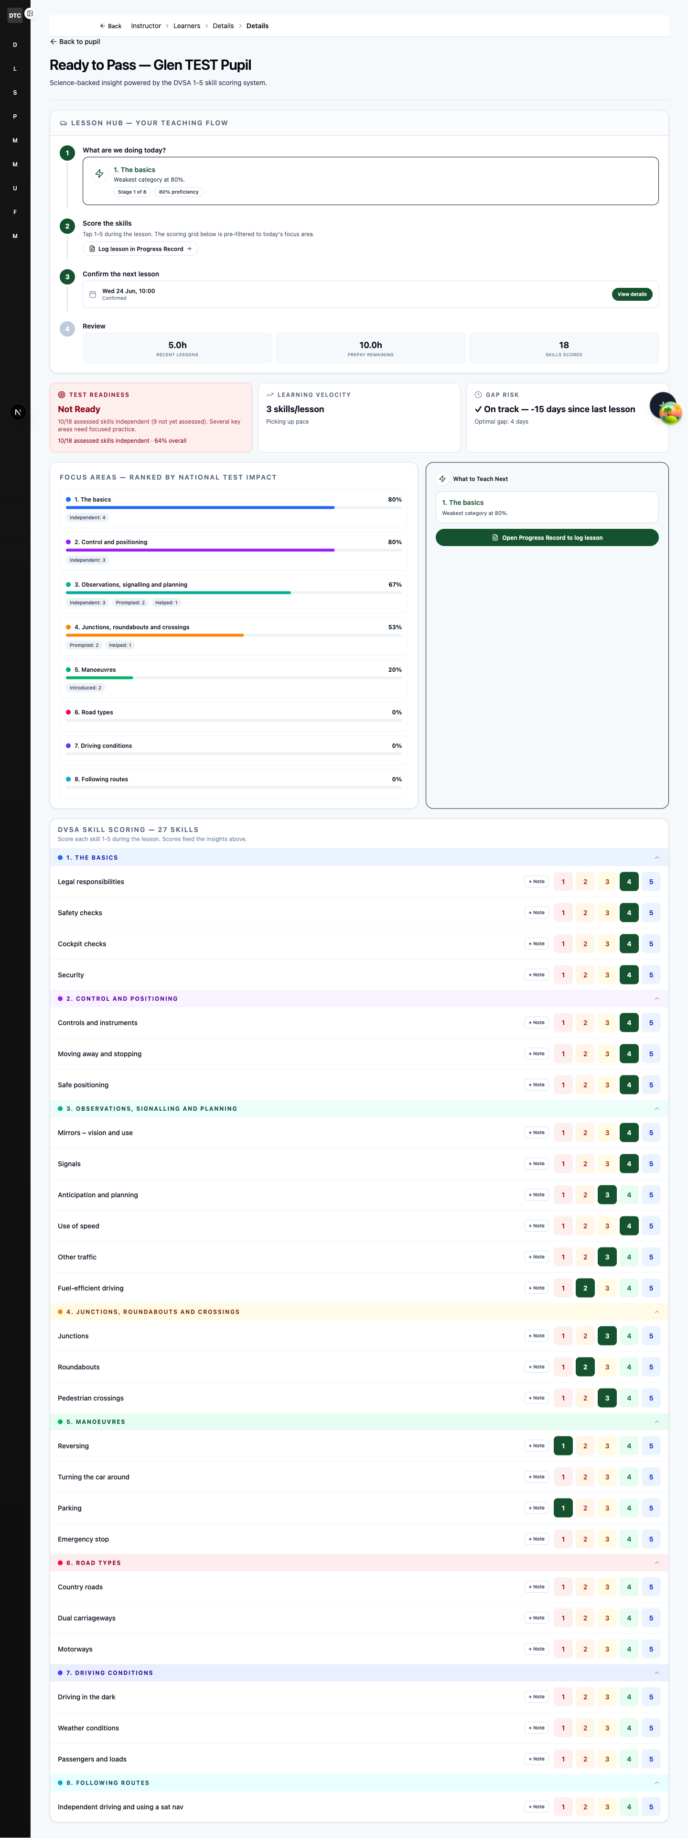Click the calendar icon beside Wed 24 Jun
Screen dimensions: 688x1838
click(x=93, y=294)
